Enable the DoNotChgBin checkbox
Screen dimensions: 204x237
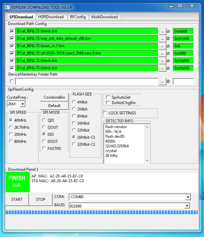108,103
